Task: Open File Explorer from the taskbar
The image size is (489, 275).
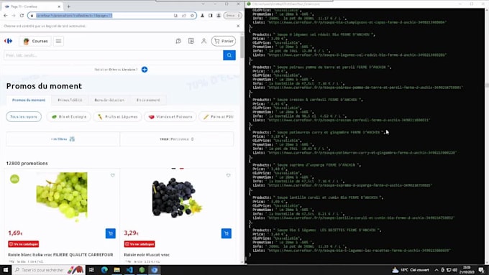Action: (x=117, y=270)
